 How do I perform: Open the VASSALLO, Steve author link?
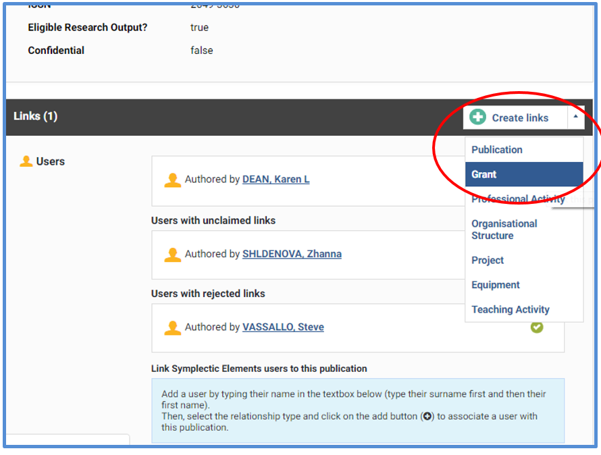click(x=283, y=327)
